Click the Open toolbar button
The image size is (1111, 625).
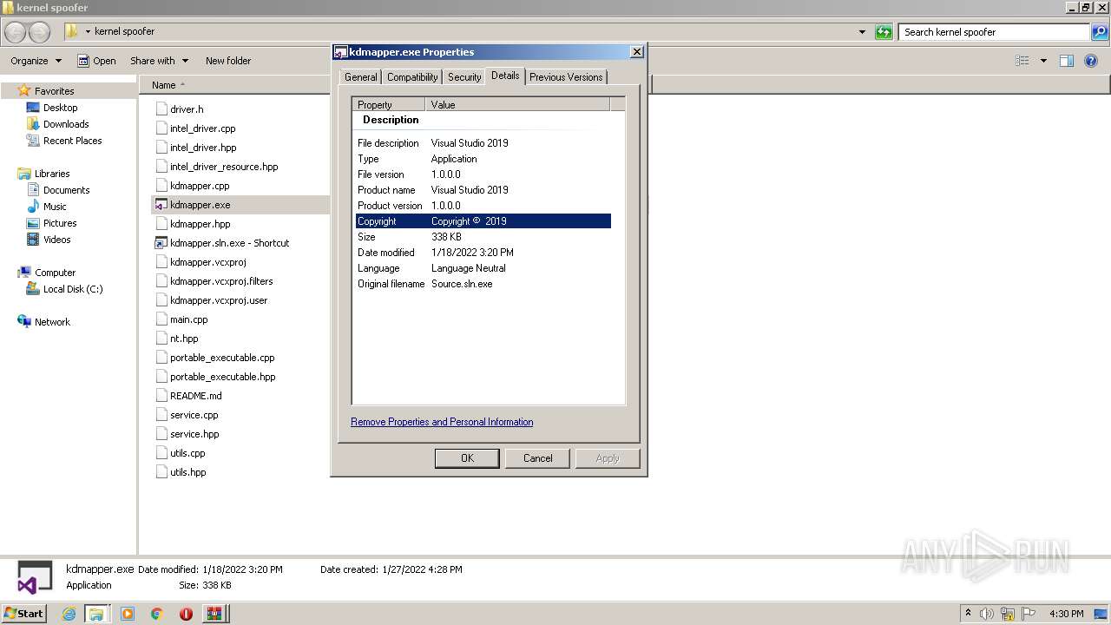point(96,61)
